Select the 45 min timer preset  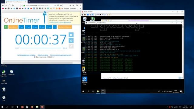pyautogui.click(x=49, y=27)
